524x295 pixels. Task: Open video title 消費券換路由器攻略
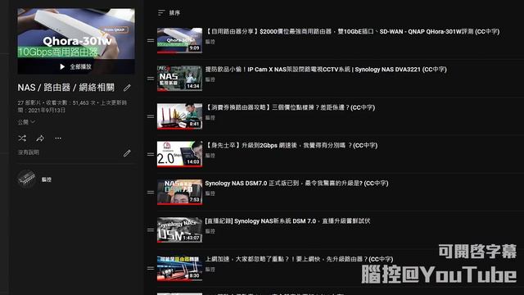[x=290, y=107]
